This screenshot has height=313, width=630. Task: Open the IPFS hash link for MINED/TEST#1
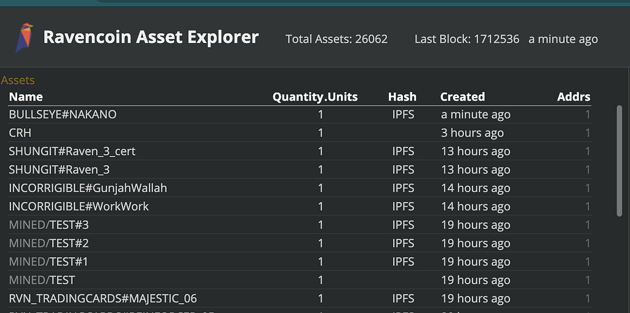point(404,261)
